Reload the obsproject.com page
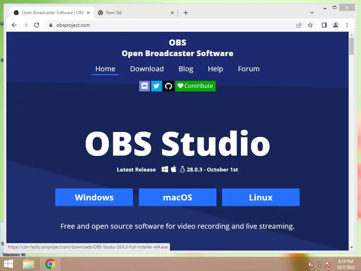The image size is (361, 271). (x=37, y=25)
